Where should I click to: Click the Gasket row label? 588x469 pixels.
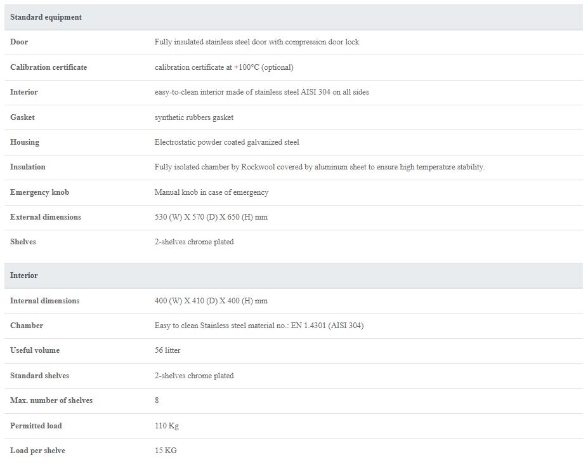click(22, 117)
